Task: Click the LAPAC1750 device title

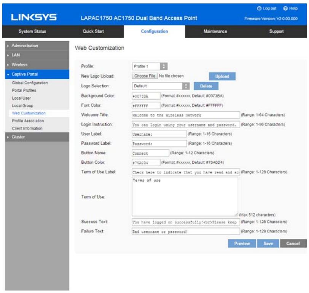Action: click(139, 18)
